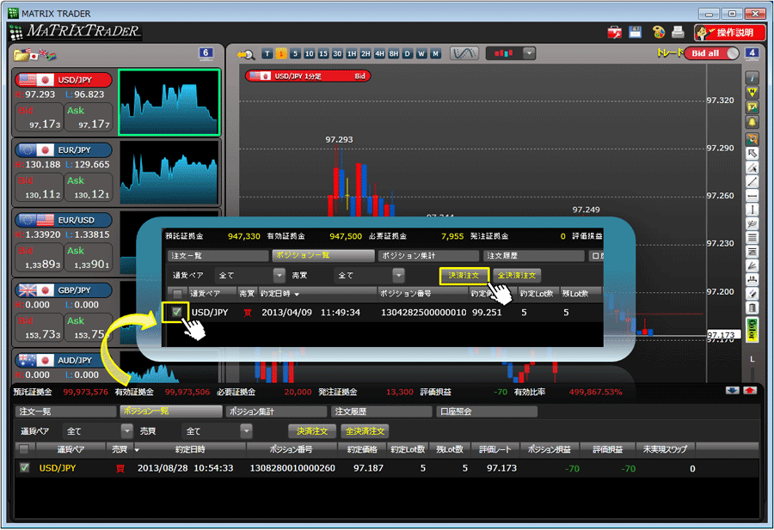Click the blue down-arrow panel icon
Viewport: 774px width, 530px height.
[x=733, y=391]
